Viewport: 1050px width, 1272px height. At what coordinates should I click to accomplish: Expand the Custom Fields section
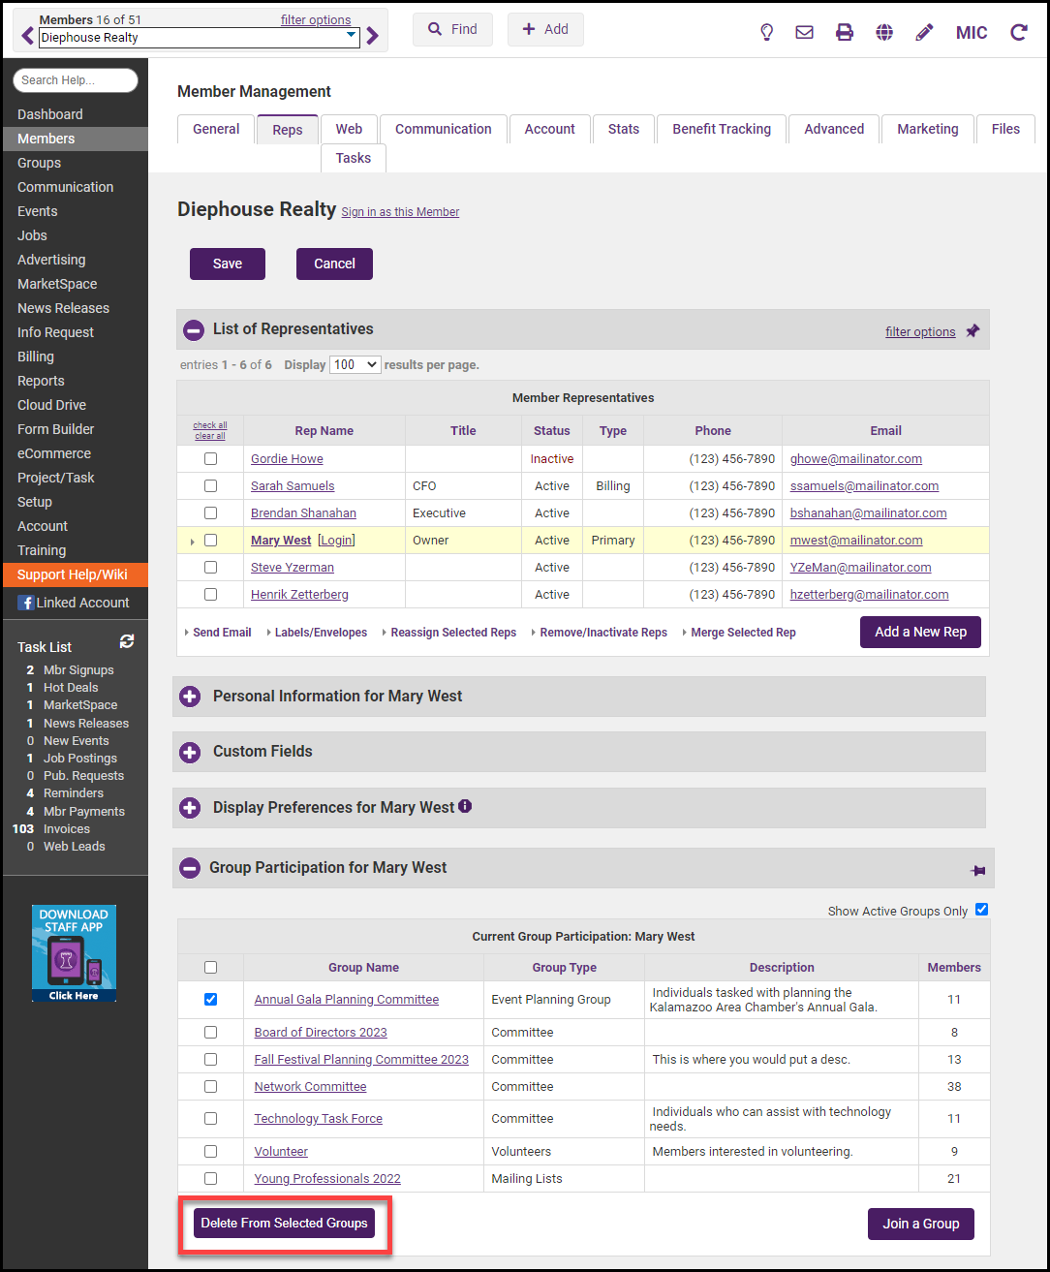[191, 752]
